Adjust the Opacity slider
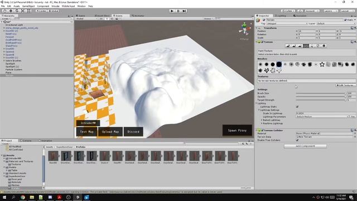This screenshot has height=201, width=357. point(321,97)
